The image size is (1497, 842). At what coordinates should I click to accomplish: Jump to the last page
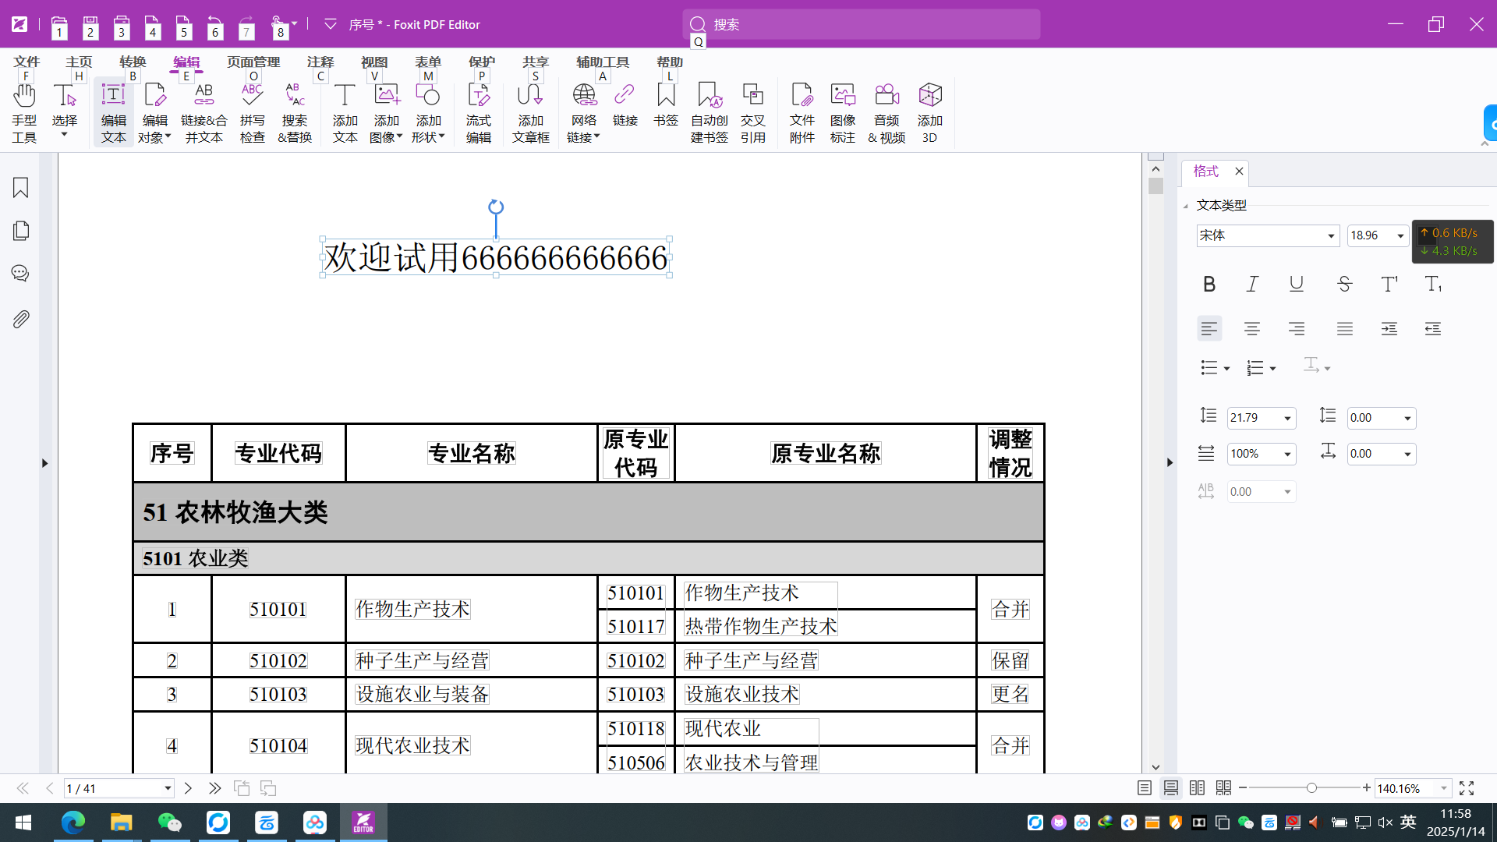tap(214, 788)
